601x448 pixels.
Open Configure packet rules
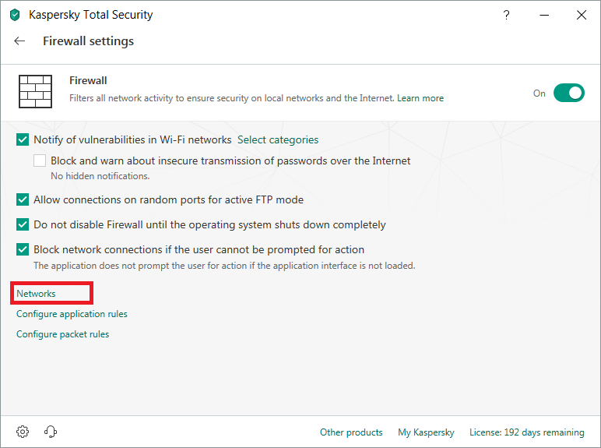[62, 334]
